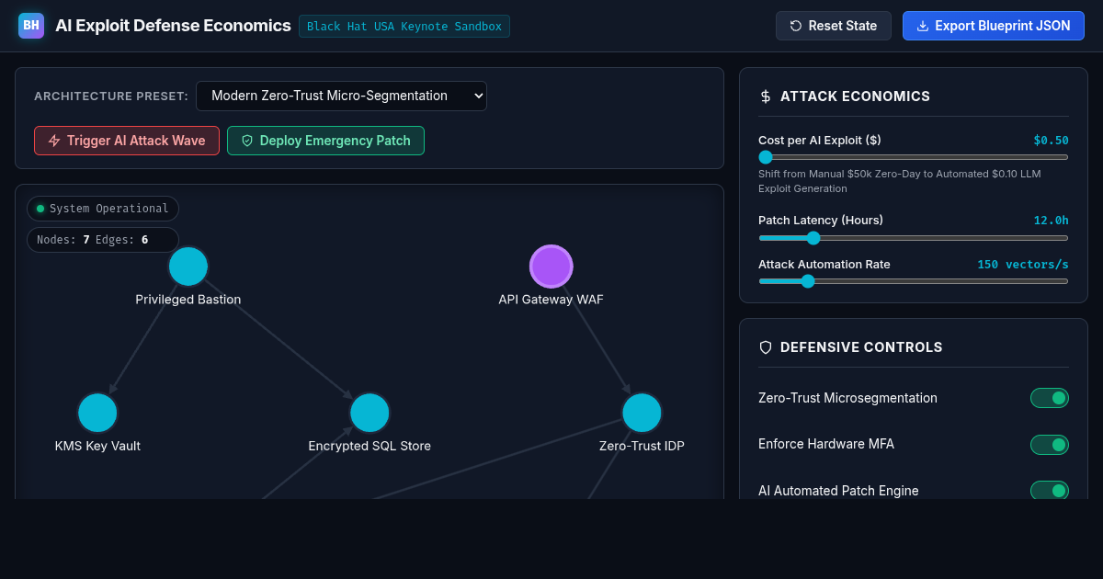
Task: Click the 150 vectors/s value
Action: (1023, 265)
